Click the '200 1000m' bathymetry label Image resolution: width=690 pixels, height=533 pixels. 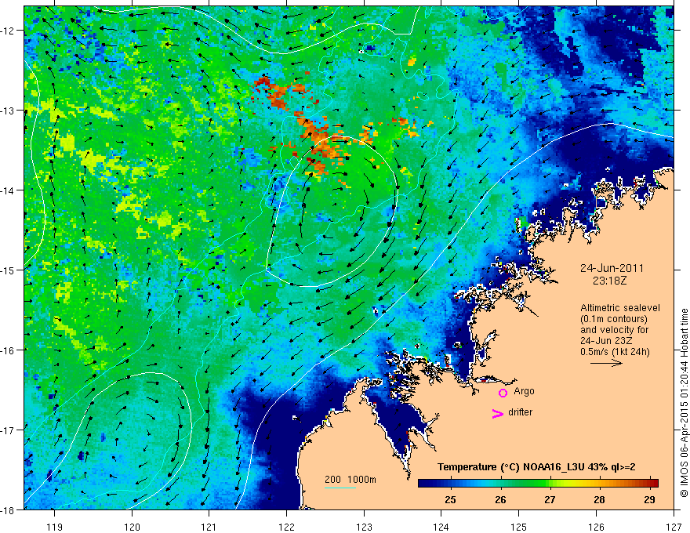[350, 480]
